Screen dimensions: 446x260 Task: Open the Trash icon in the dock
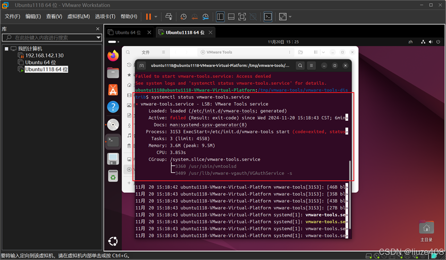click(x=113, y=176)
